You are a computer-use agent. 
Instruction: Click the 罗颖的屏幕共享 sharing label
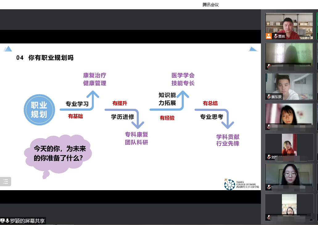pyautogui.click(x=27, y=221)
